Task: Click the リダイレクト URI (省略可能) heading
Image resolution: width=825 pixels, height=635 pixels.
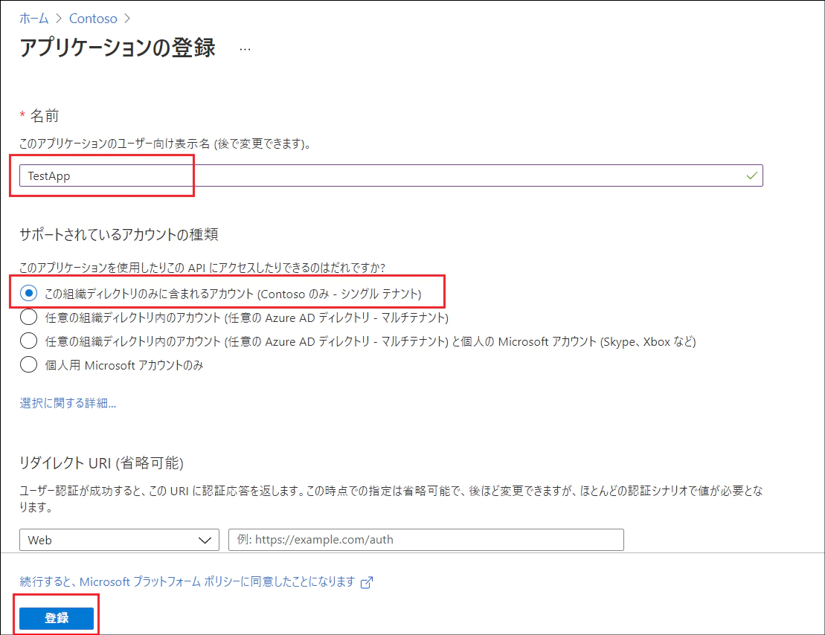Action: [x=102, y=463]
